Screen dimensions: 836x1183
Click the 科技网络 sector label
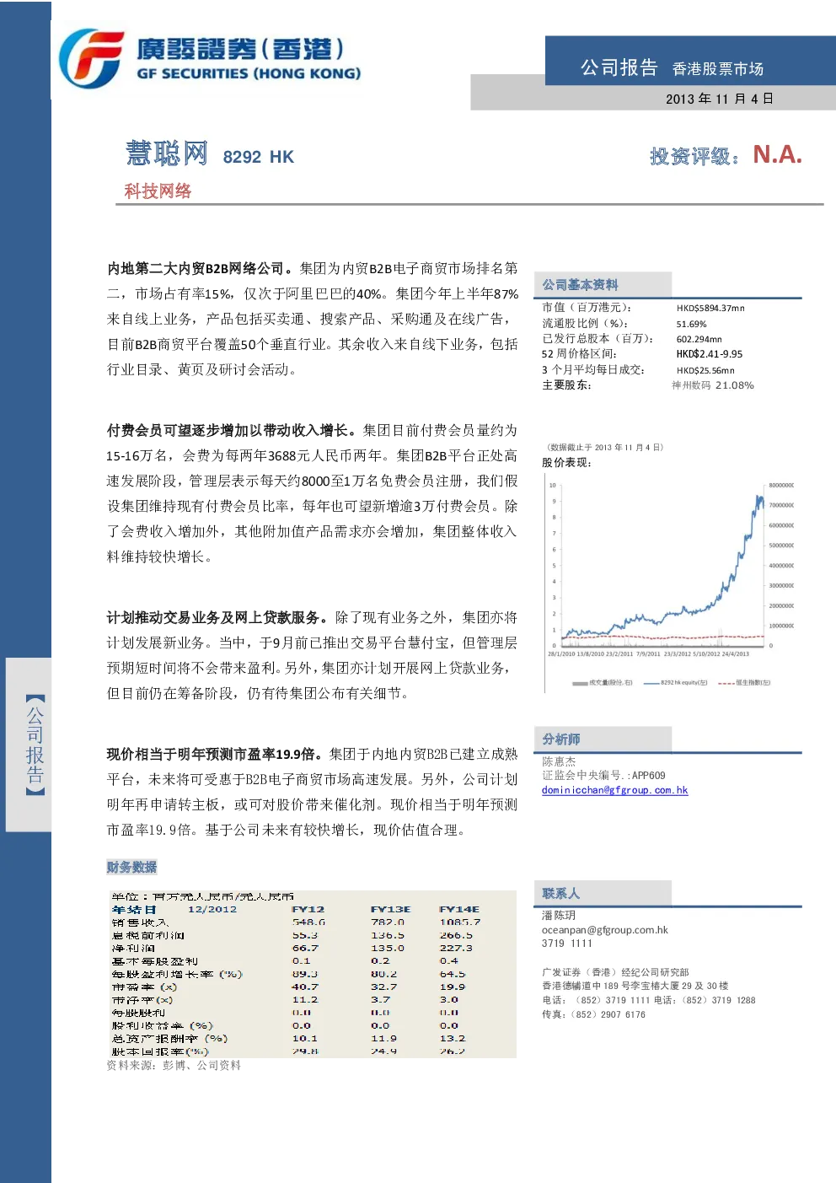(158, 191)
